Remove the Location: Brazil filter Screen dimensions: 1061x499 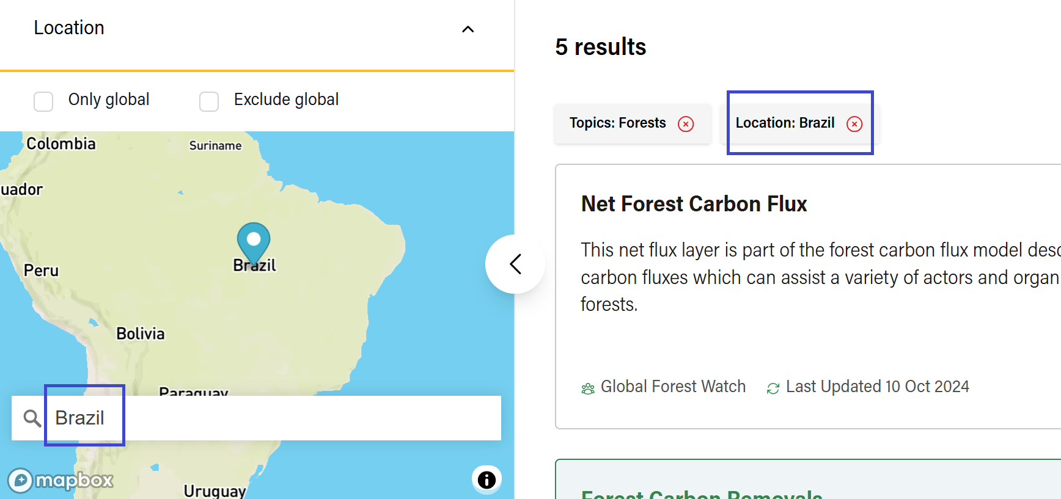854,124
